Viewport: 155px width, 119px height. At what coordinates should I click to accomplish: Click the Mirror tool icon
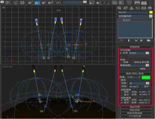92,3
